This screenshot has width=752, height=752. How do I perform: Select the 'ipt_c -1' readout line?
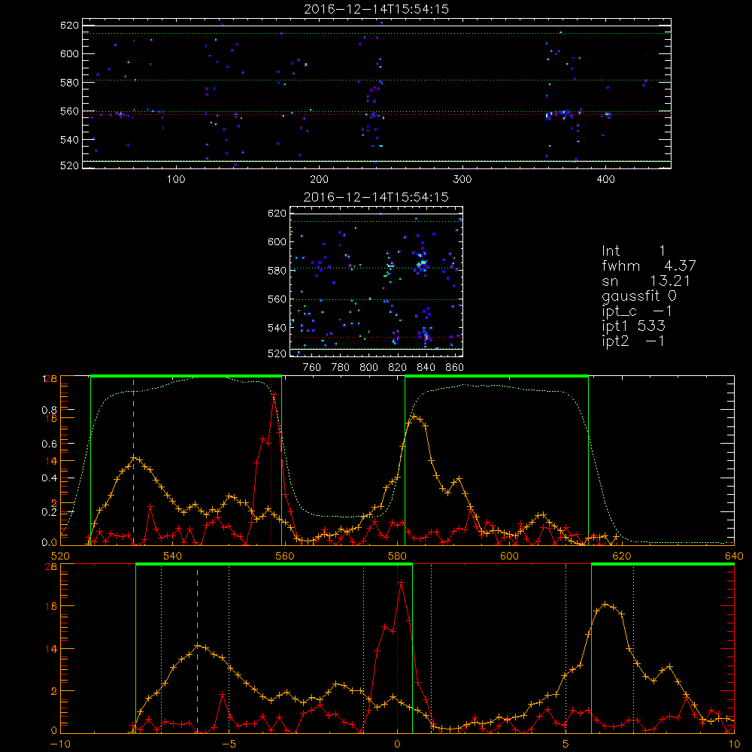pos(637,311)
